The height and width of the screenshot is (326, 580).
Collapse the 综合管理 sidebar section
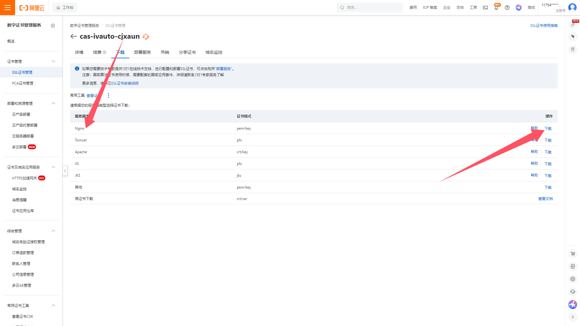coord(53,231)
